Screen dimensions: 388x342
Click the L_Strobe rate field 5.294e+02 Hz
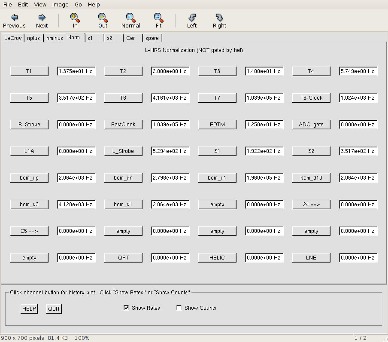click(170, 151)
